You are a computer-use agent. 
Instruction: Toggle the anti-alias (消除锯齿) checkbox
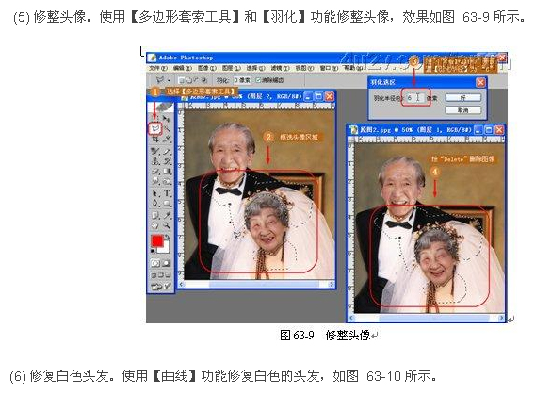(258, 80)
